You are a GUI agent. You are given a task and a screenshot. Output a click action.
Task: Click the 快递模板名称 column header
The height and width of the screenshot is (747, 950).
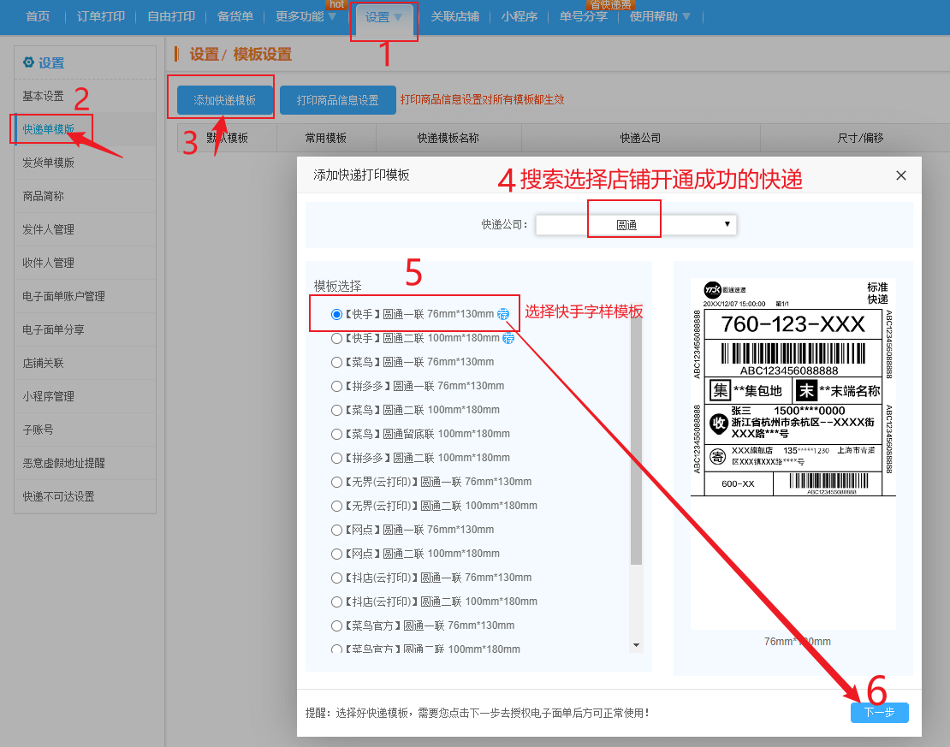[448, 138]
